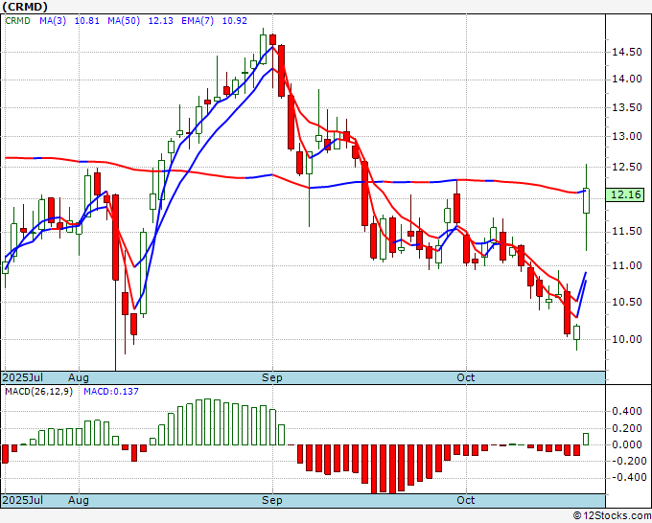Click the -0.400 MACD axis label
The width and height of the screenshot is (652, 523).
click(627, 477)
